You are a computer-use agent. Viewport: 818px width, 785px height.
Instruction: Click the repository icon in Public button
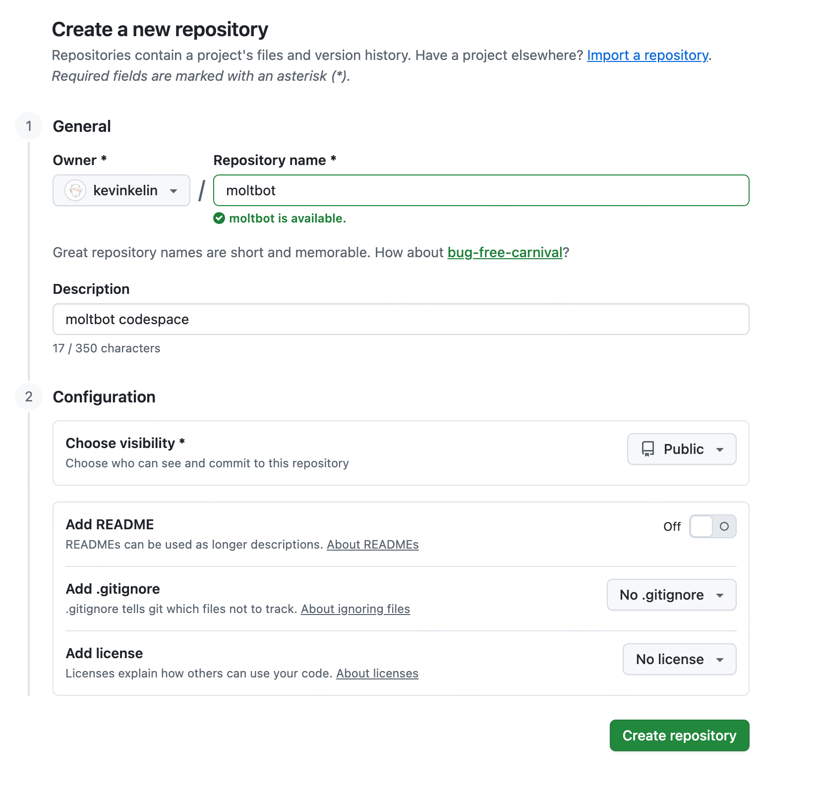[648, 449]
